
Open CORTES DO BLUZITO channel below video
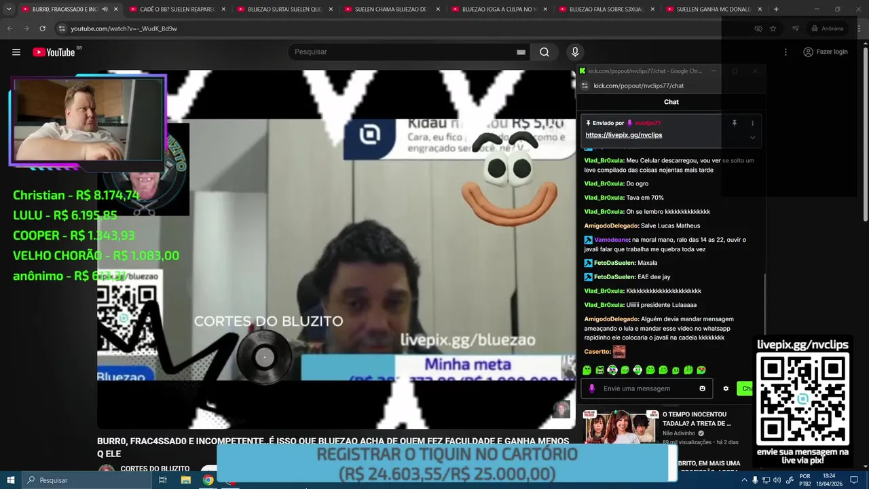155,469
